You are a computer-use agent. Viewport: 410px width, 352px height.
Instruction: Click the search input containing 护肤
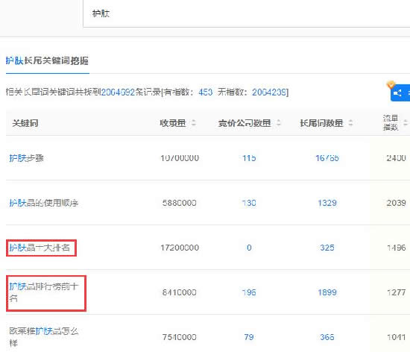246,13
